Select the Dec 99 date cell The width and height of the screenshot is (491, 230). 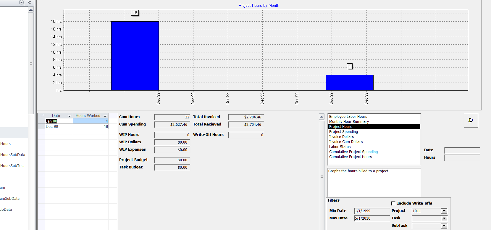click(x=59, y=126)
